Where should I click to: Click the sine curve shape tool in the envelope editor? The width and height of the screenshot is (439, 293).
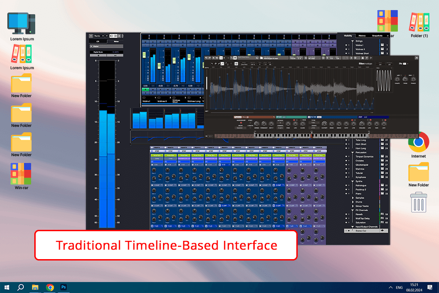[x=227, y=64]
